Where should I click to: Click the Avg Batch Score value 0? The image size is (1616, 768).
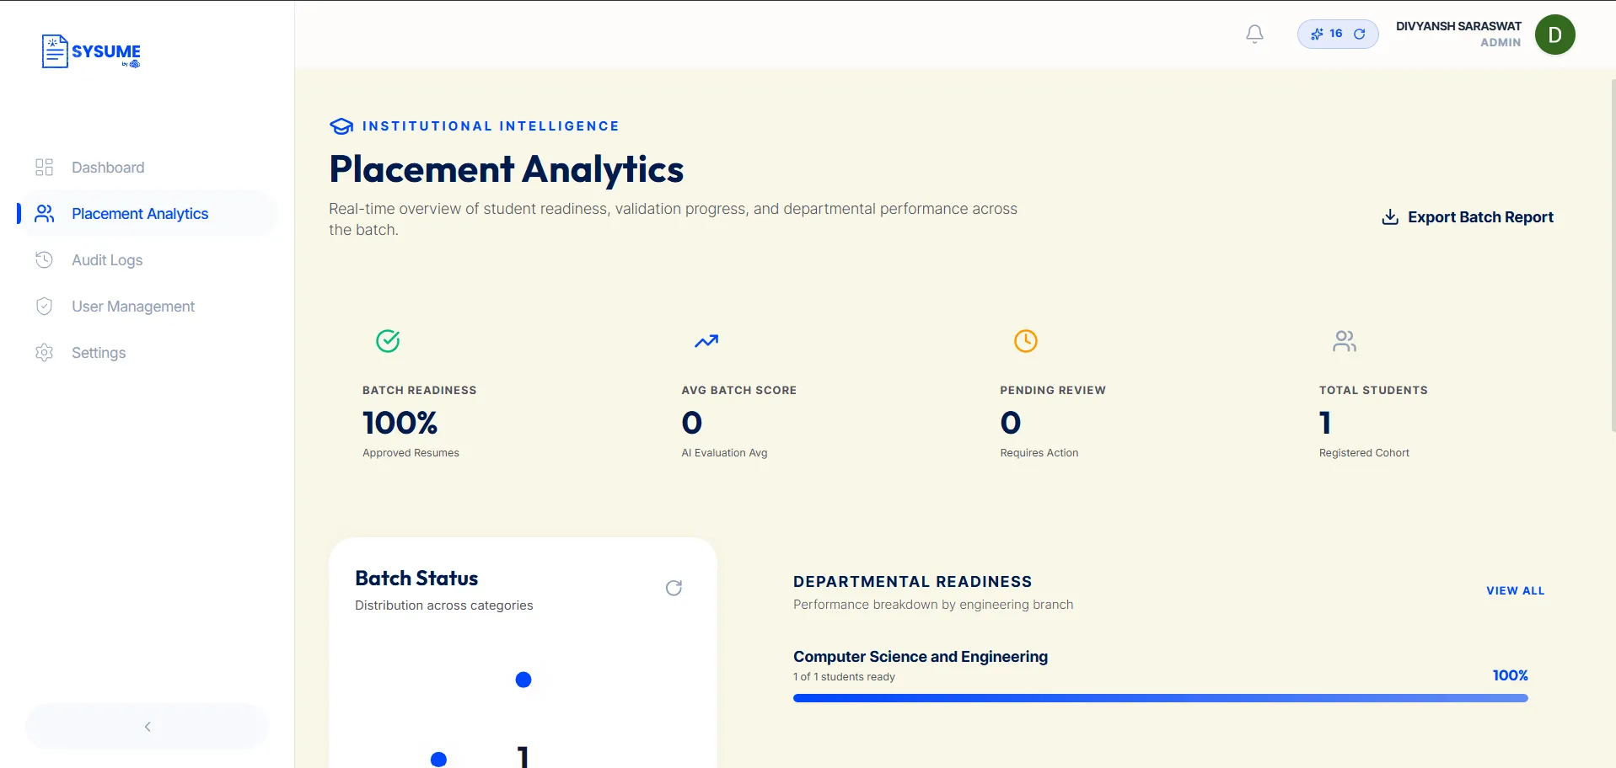coord(692,422)
